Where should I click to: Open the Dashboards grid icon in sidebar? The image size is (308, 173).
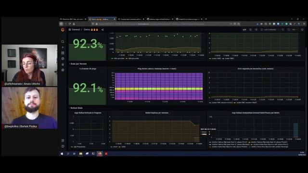[63, 53]
